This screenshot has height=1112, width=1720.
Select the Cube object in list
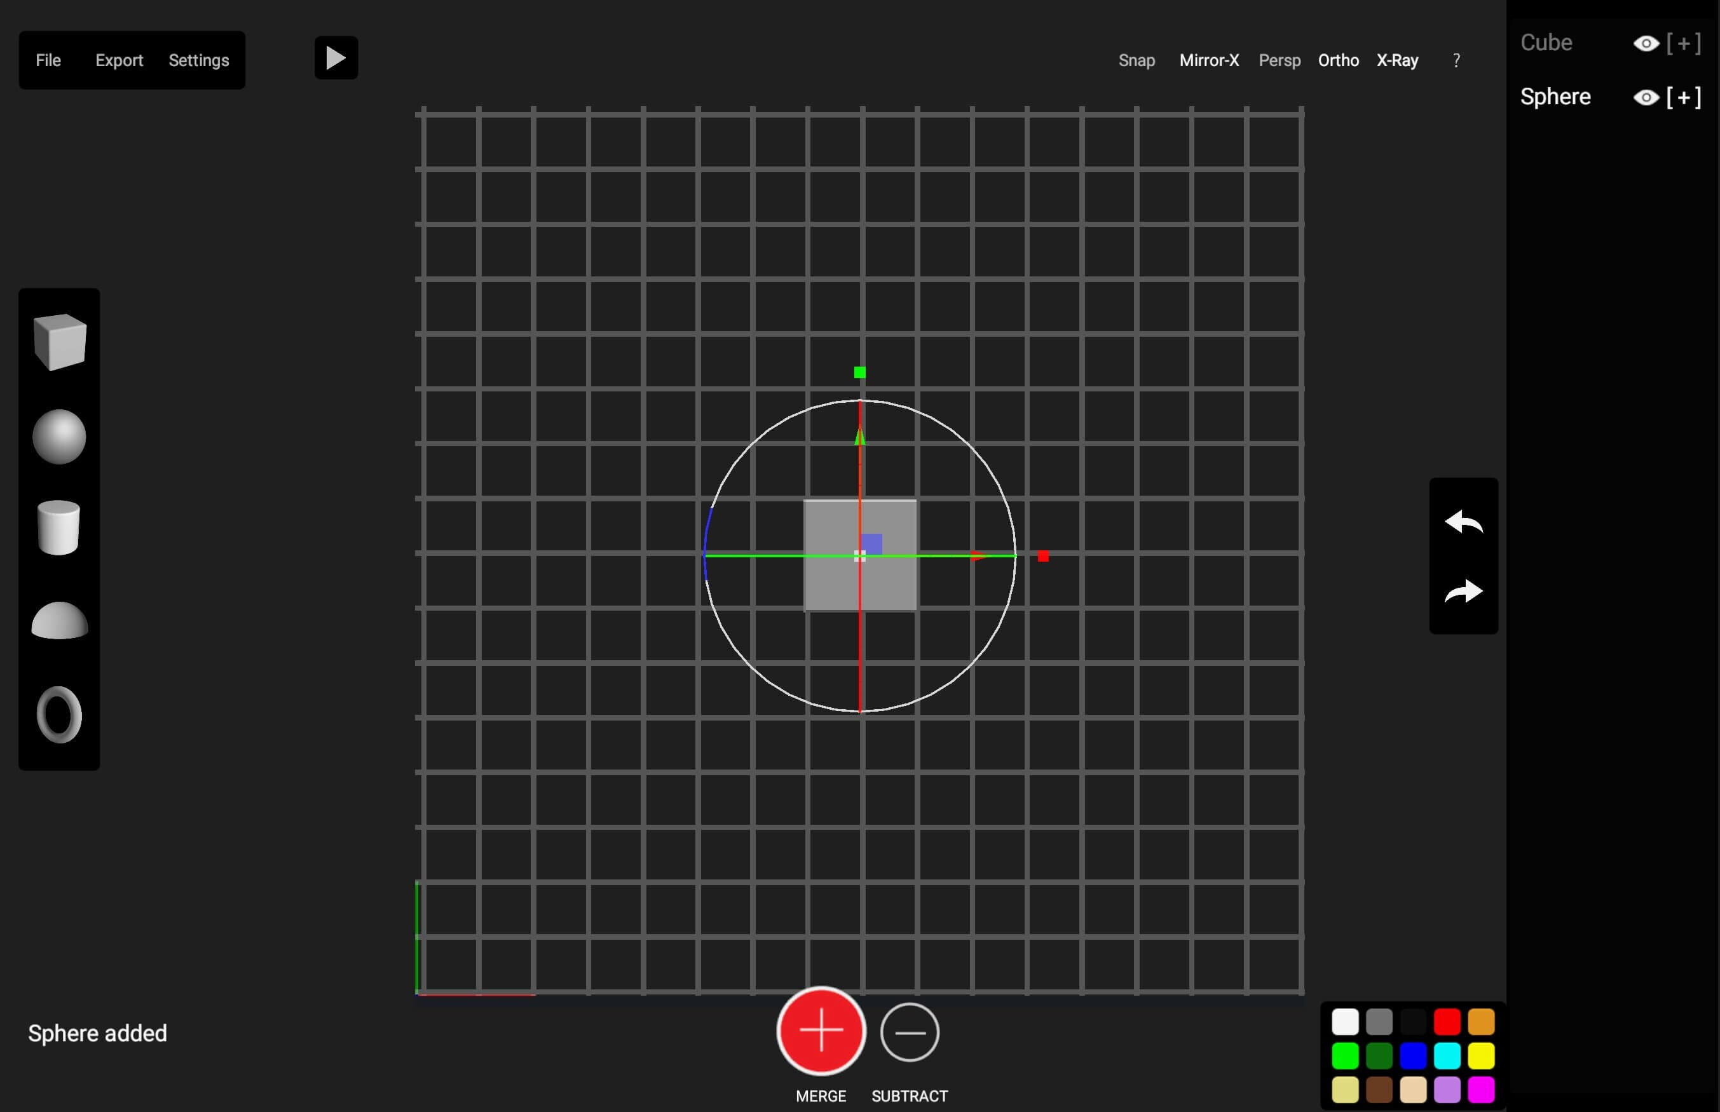(x=1546, y=43)
